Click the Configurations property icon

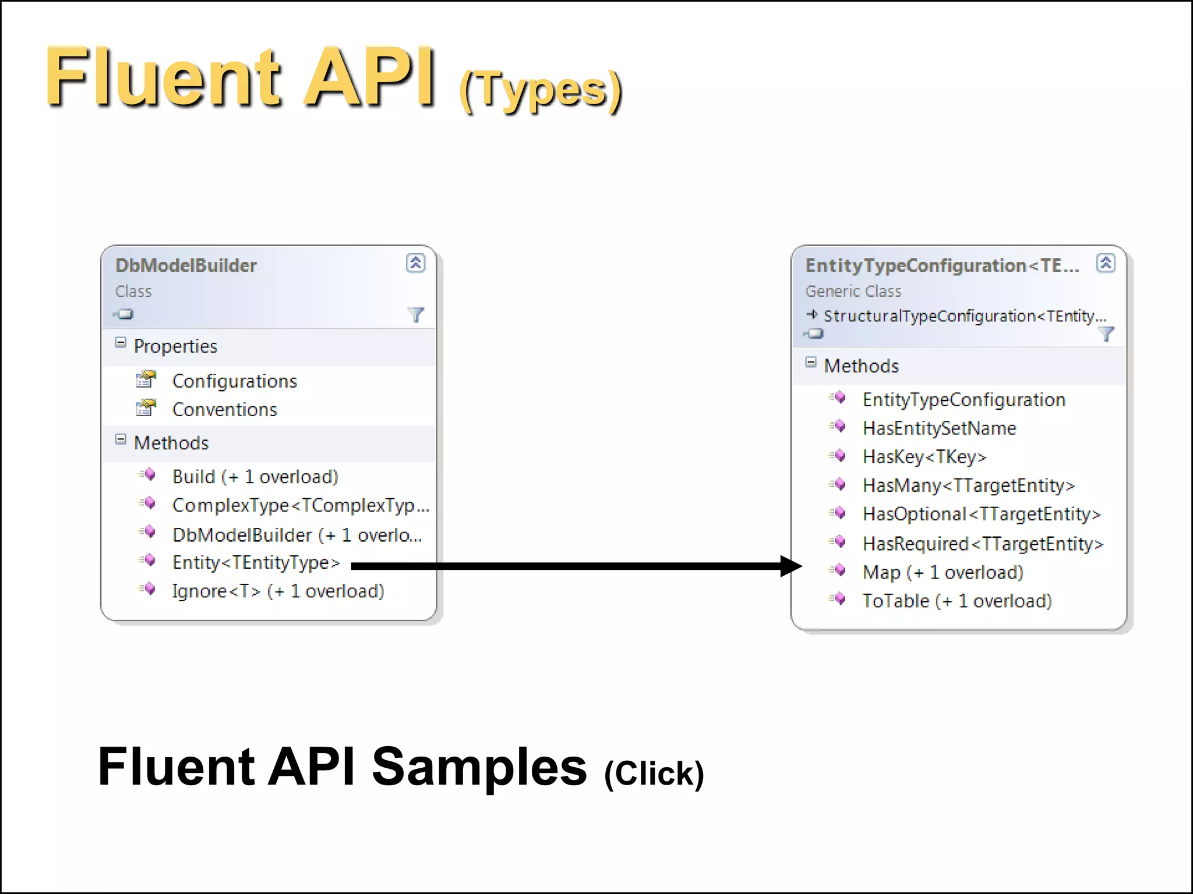tap(146, 380)
